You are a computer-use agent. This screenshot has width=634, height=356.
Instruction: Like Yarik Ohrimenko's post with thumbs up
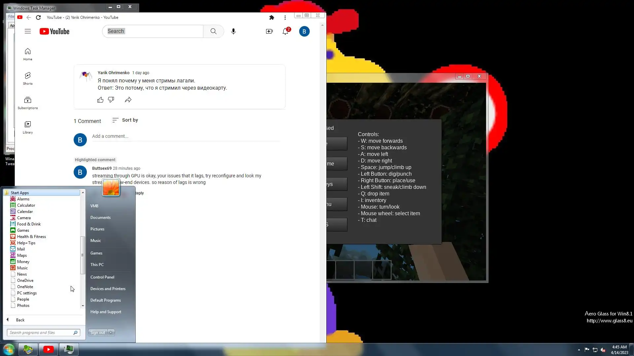[100, 100]
